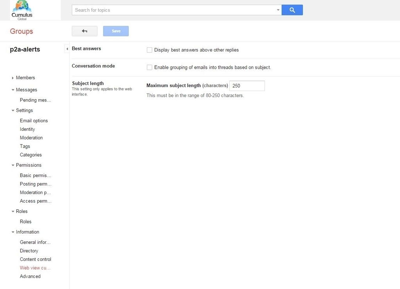The width and height of the screenshot is (400, 289).
Task: Click the search magnifier icon
Action: pyautogui.click(x=292, y=10)
